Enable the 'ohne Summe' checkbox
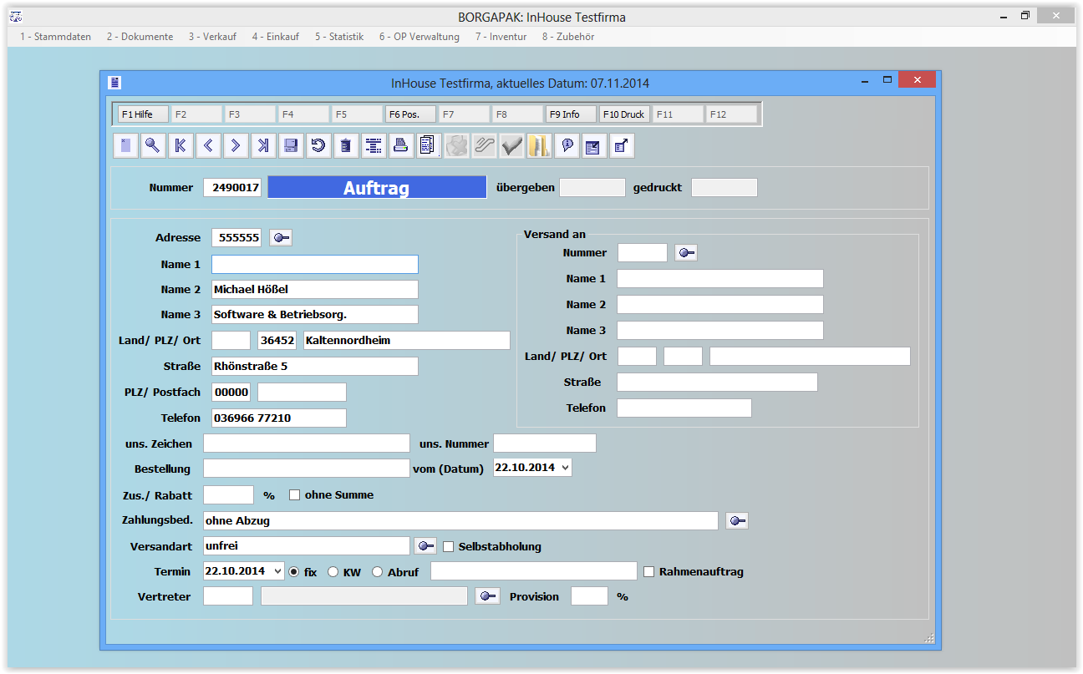The width and height of the screenshot is (1083, 674). point(294,495)
